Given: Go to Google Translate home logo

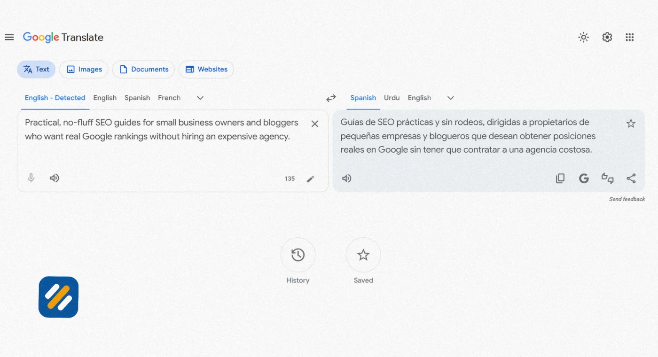Looking at the screenshot, I should coord(63,38).
